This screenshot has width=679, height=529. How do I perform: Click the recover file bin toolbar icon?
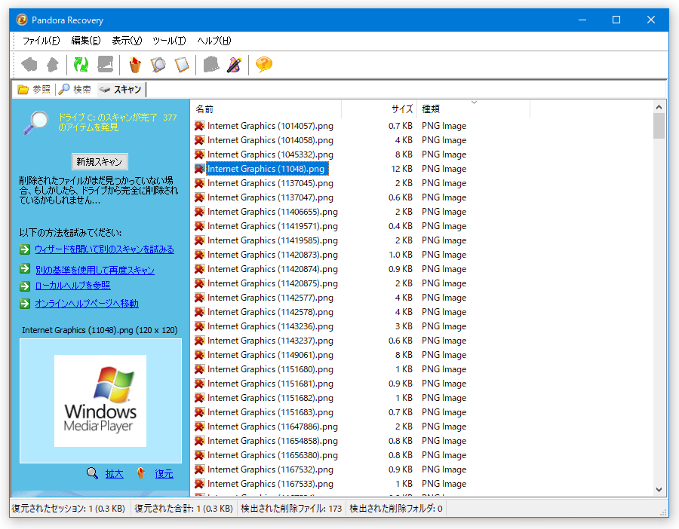[135, 65]
